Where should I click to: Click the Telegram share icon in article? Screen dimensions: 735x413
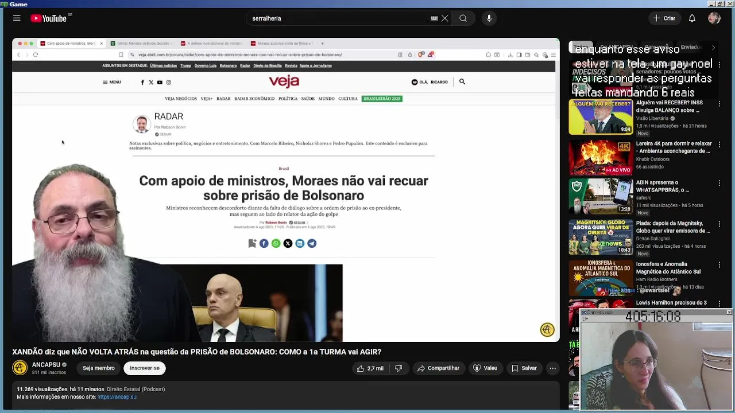(312, 243)
